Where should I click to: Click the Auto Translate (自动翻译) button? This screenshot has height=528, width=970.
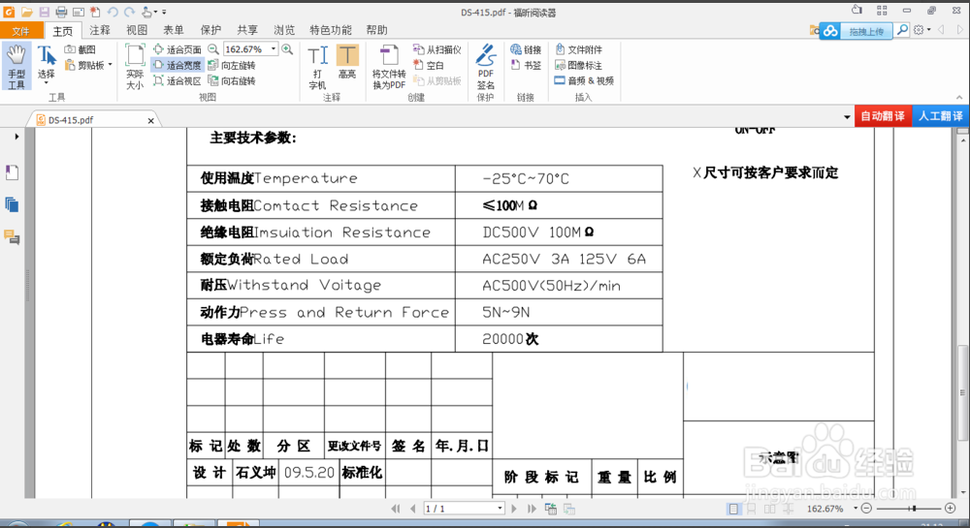point(883,116)
